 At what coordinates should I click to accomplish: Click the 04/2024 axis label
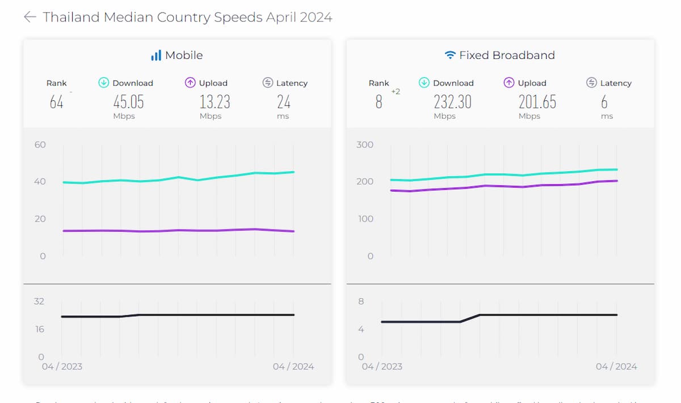(x=293, y=366)
